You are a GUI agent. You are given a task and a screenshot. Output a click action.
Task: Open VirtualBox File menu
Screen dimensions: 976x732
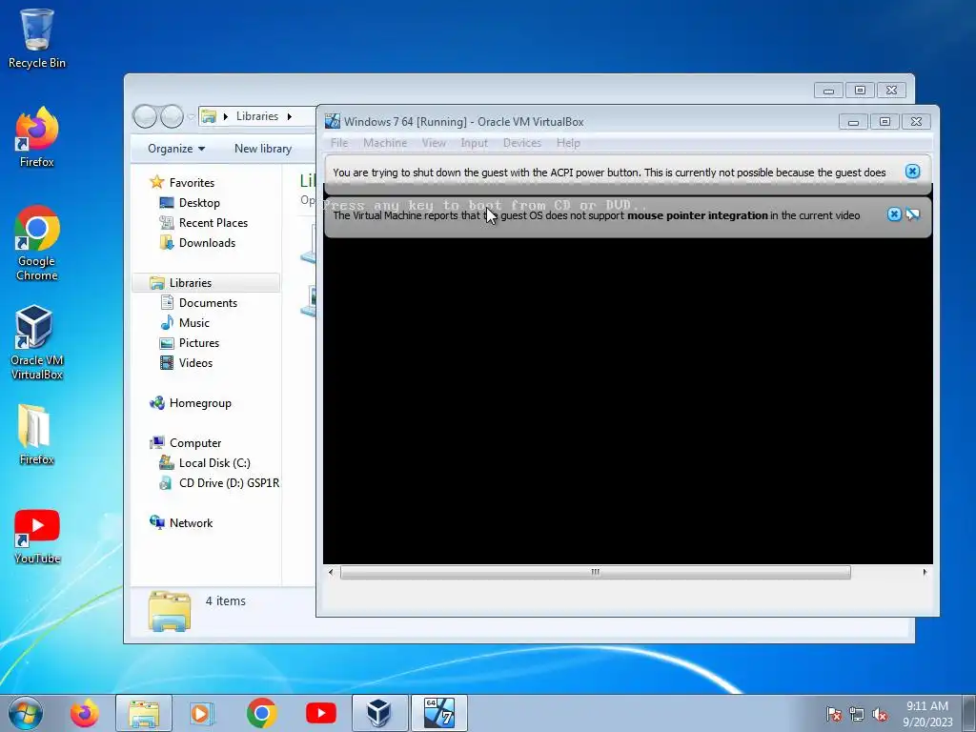[x=339, y=143]
